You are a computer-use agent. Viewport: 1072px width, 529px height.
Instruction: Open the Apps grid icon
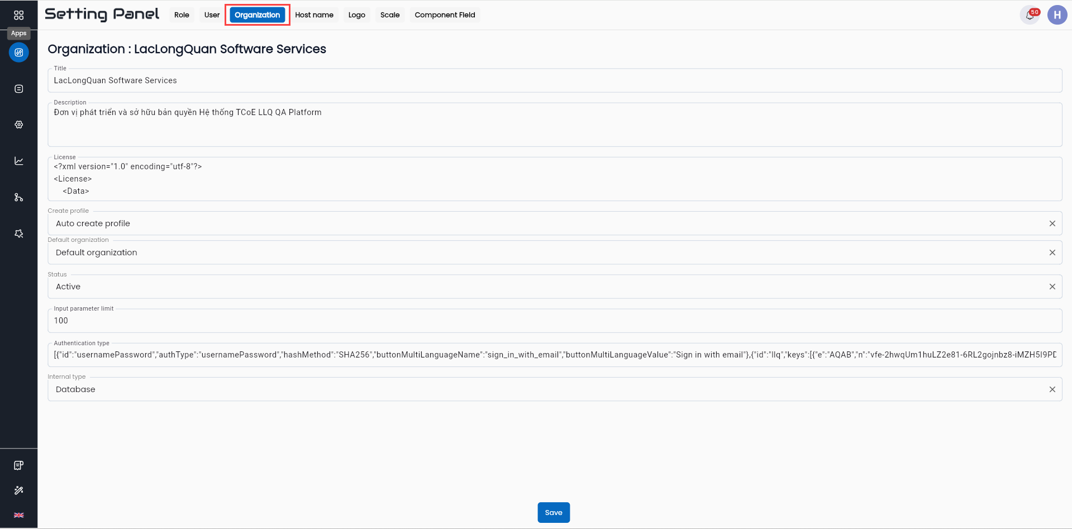click(18, 15)
